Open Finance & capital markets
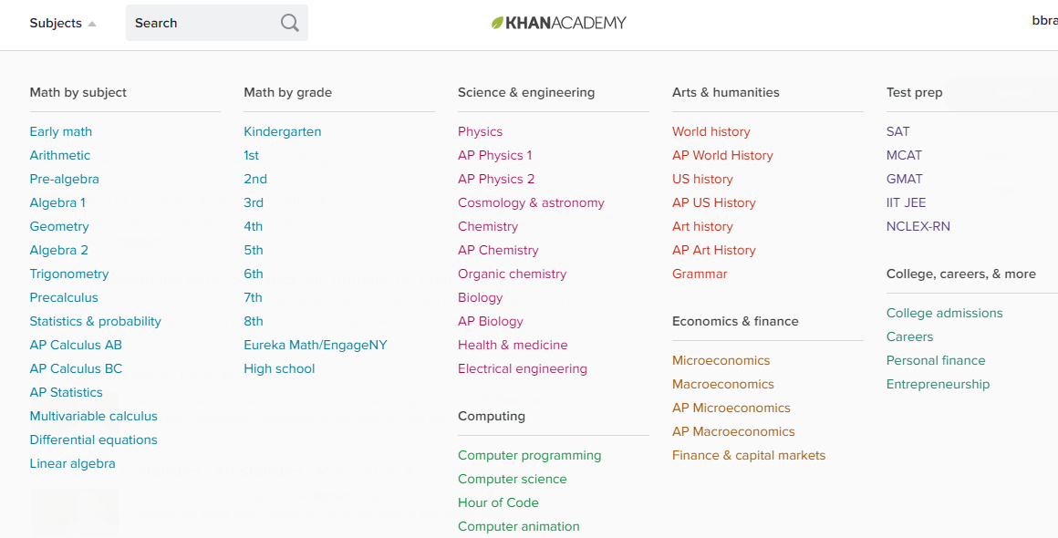The height and width of the screenshot is (538, 1058). pyautogui.click(x=749, y=455)
